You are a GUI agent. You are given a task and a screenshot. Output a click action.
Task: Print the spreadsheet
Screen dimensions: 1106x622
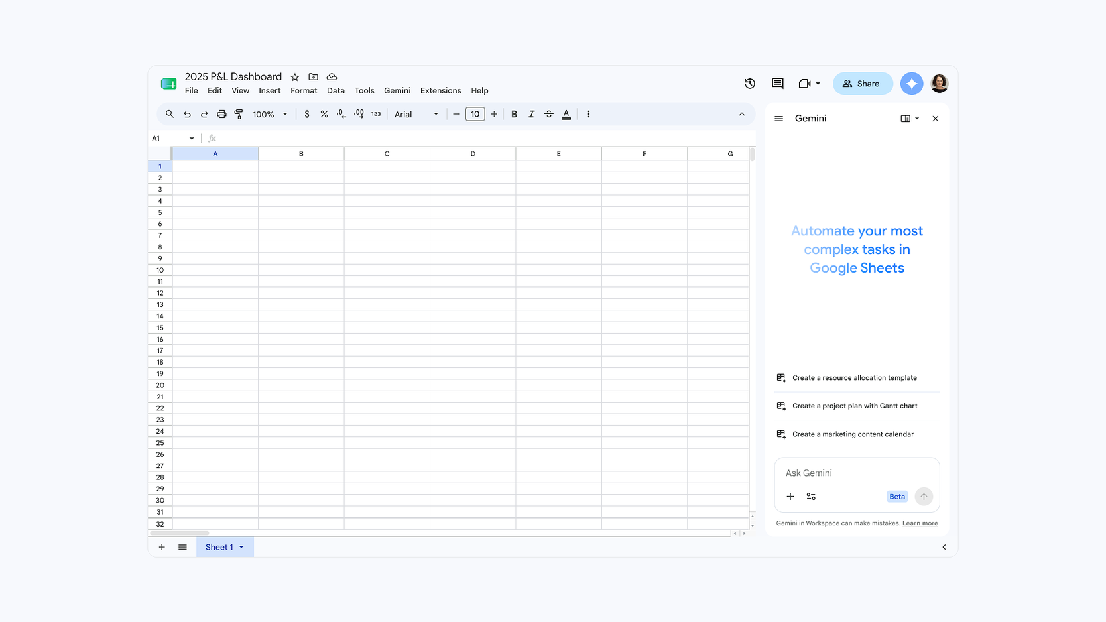[221, 114]
